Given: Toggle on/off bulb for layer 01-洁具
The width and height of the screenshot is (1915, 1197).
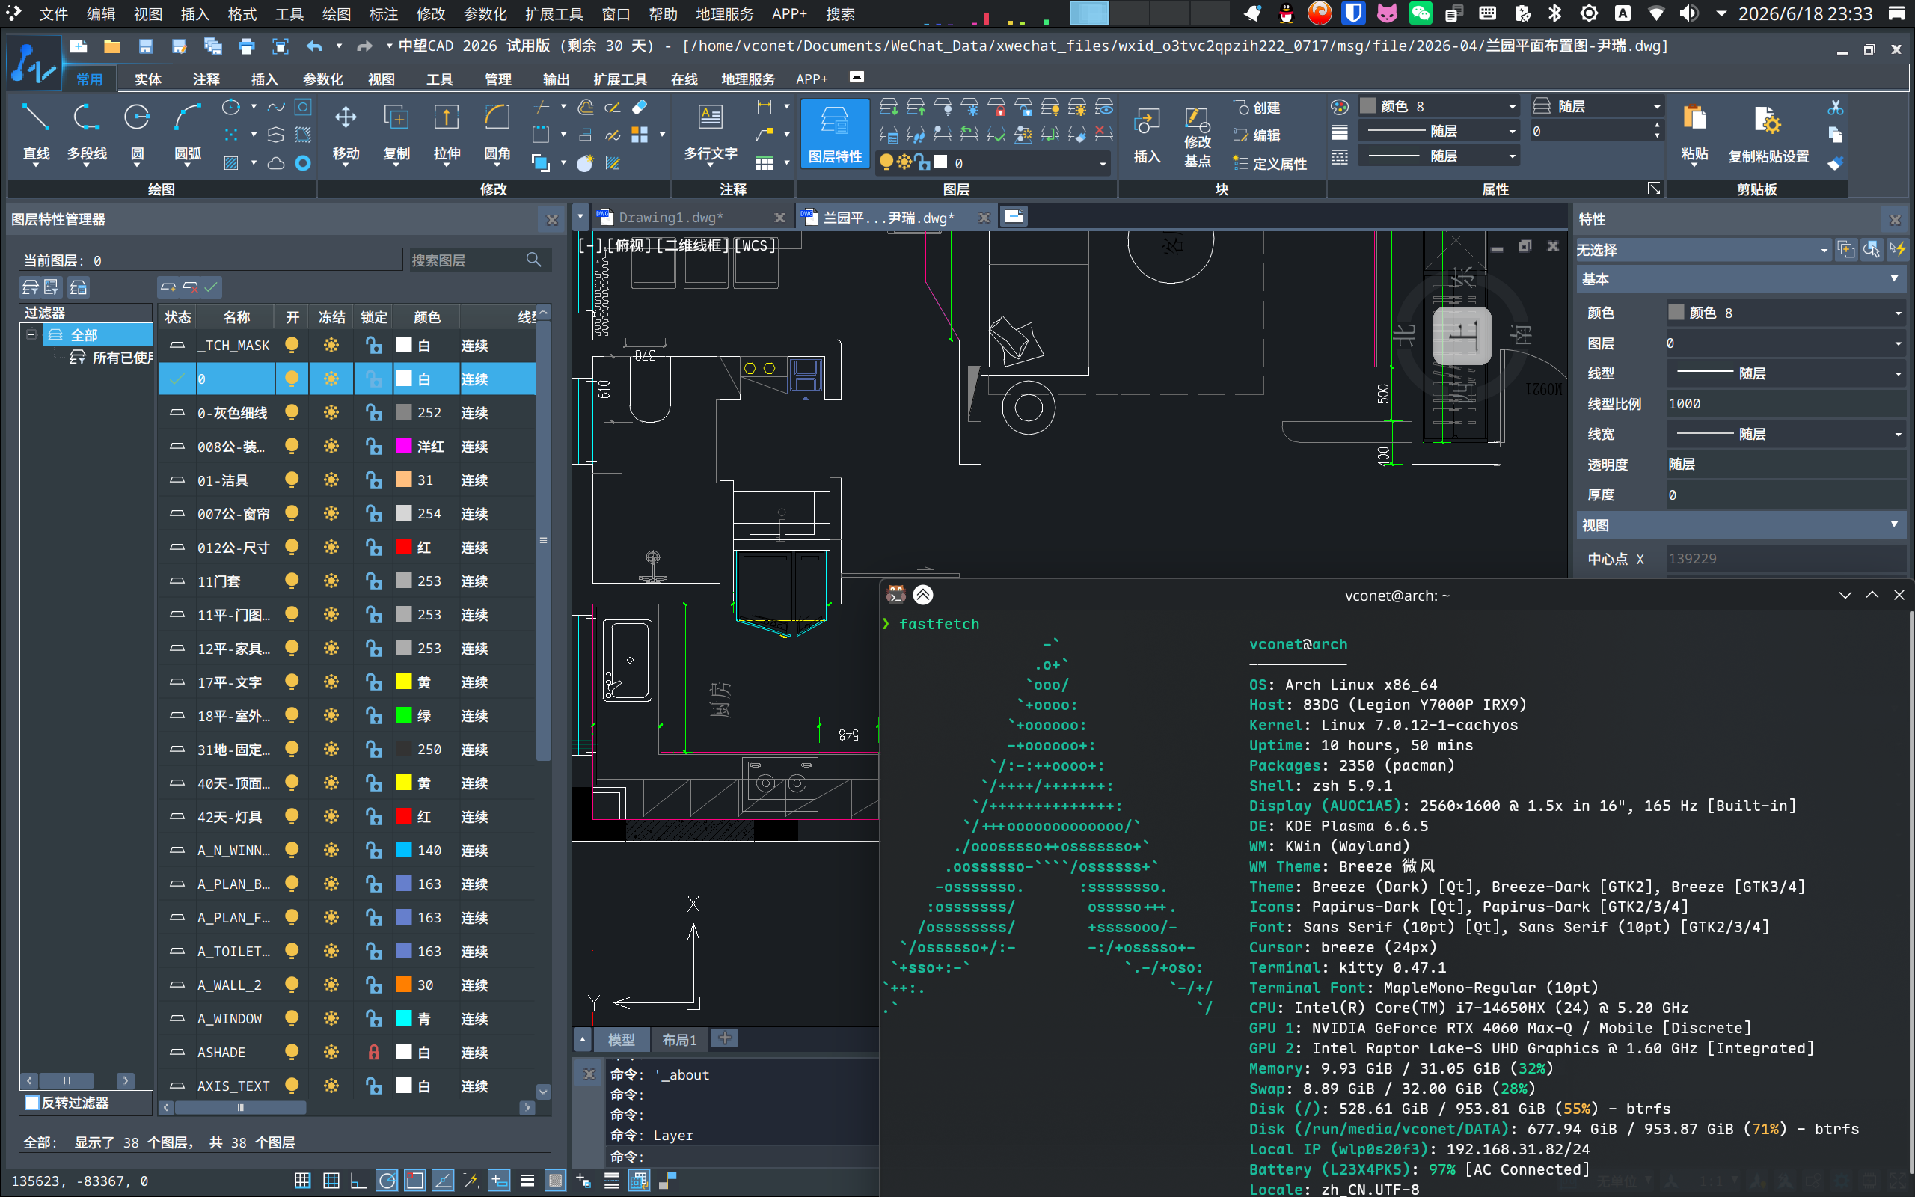Looking at the screenshot, I should click(x=292, y=480).
